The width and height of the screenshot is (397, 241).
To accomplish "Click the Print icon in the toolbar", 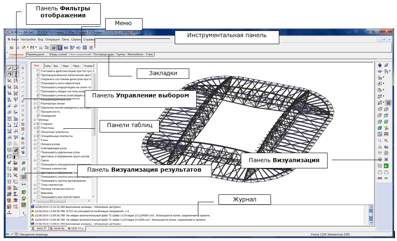I will tap(41, 48).
